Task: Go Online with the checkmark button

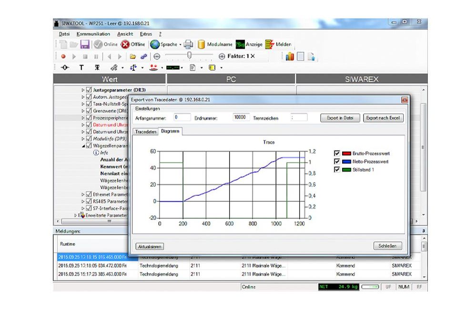Action: coord(105,44)
